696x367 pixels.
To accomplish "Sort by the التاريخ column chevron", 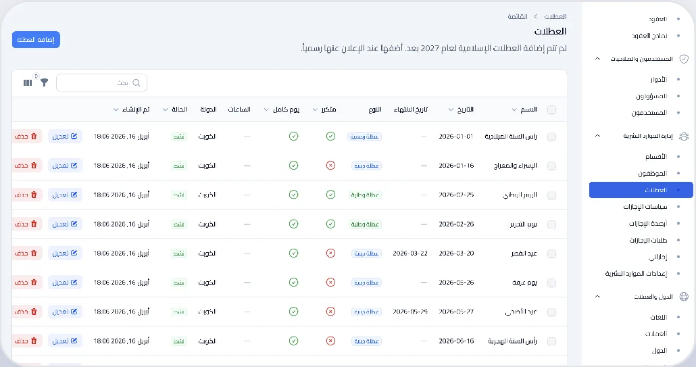I will click(x=451, y=109).
